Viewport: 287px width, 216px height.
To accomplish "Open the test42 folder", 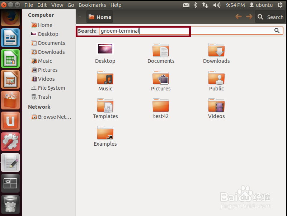I will click(161, 109).
